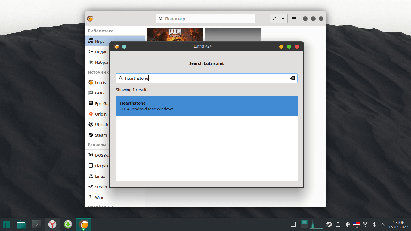This screenshot has height=231, width=411.
Task: Click the Ubisoft icon in sidebar
Action: click(x=91, y=124)
